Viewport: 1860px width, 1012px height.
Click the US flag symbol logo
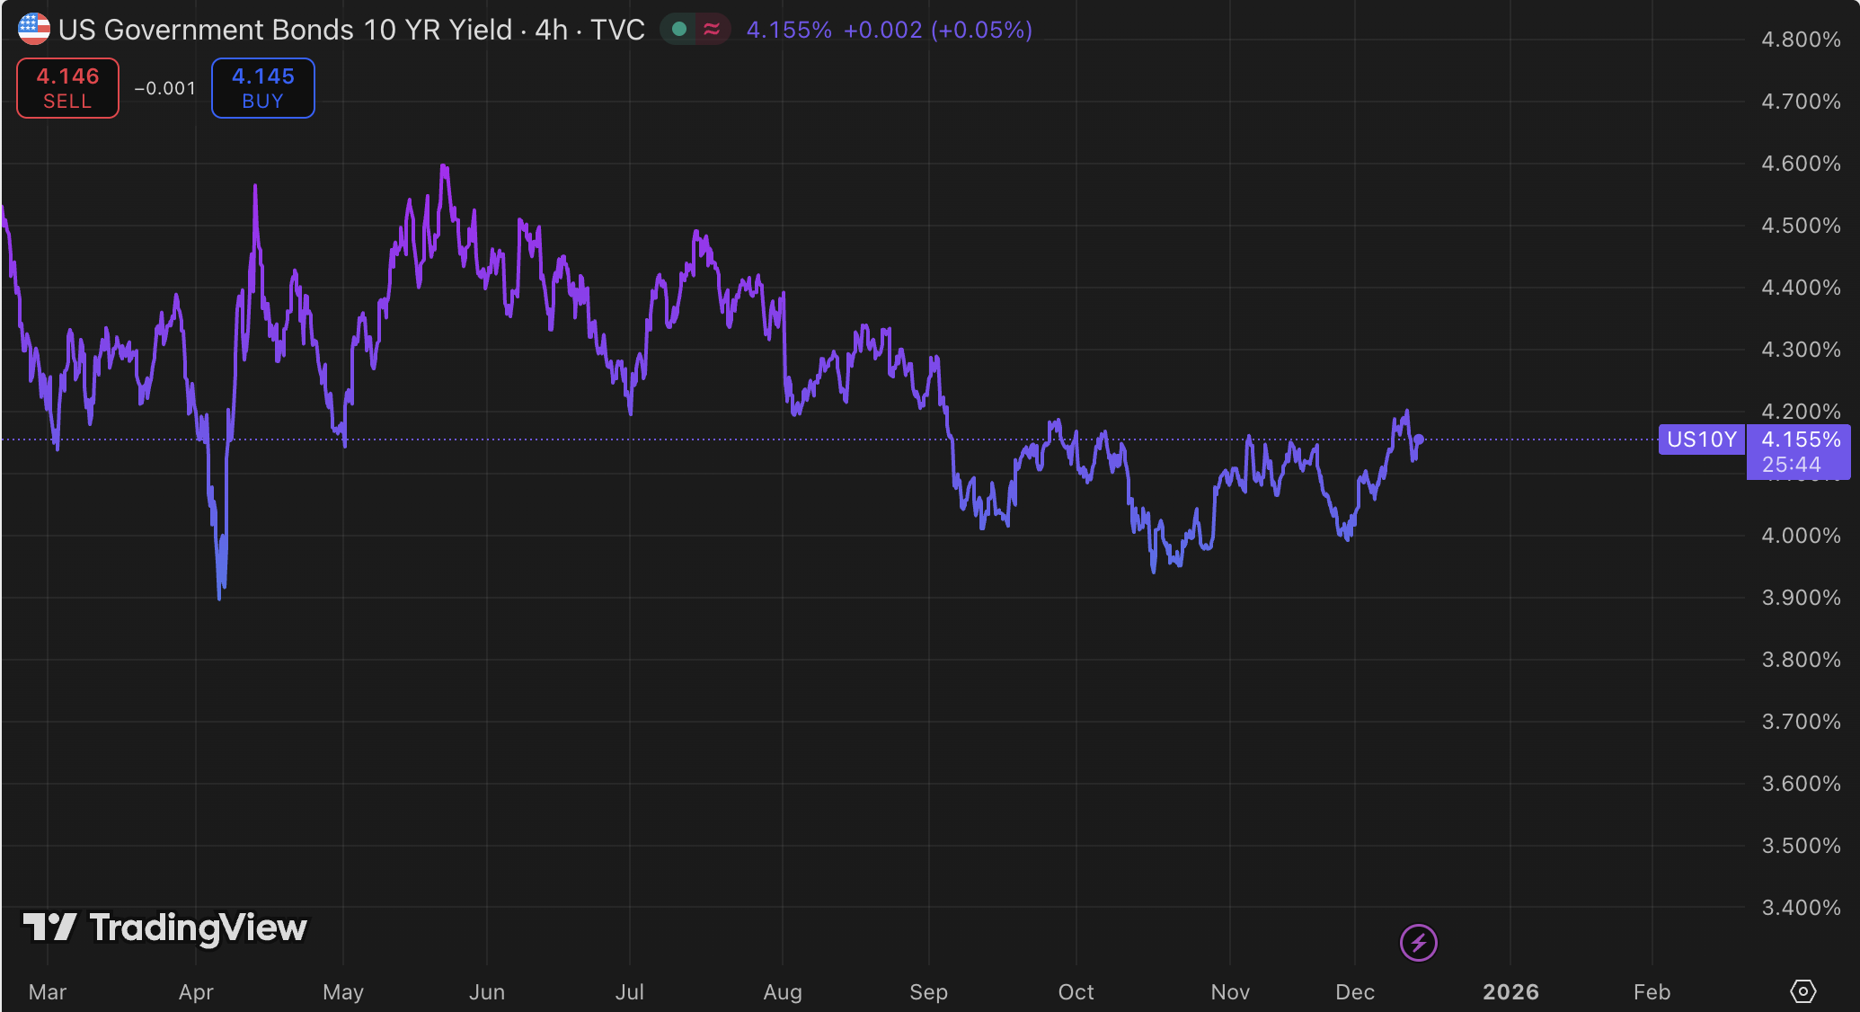[34, 30]
